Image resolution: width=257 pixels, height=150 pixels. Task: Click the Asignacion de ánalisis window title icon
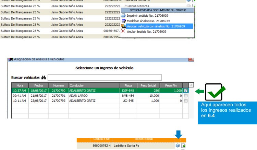tap(11, 59)
